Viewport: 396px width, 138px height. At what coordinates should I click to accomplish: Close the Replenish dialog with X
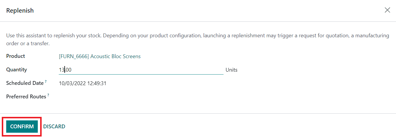pos(387,10)
